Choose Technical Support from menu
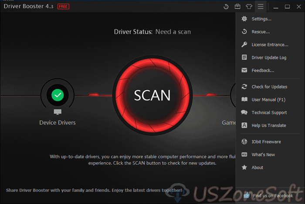Image resolution: width=305 pixels, height=204 pixels. pos(269,113)
